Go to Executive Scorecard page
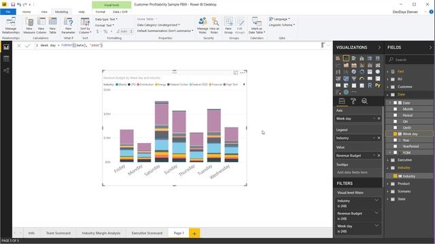The height and width of the screenshot is (244, 435). [147, 233]
